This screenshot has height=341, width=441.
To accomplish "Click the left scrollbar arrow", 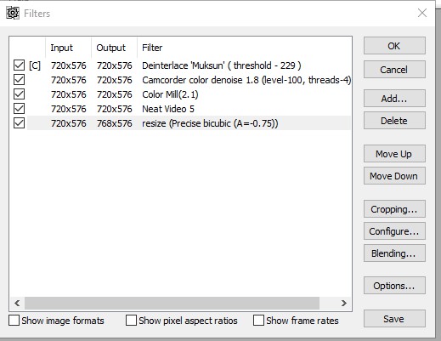I will (17, 303).
